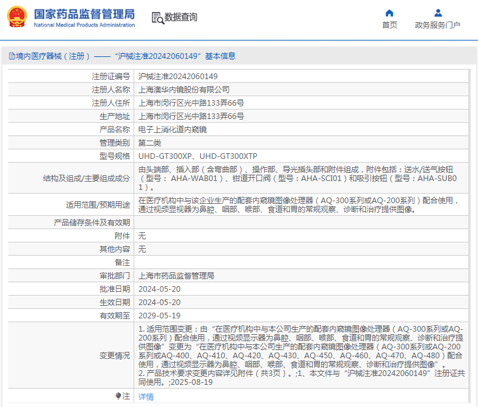This screenshot has width=478, height=407.
Task: Go to 政务服务门户 in top navigation
Action: click(437, 25)
